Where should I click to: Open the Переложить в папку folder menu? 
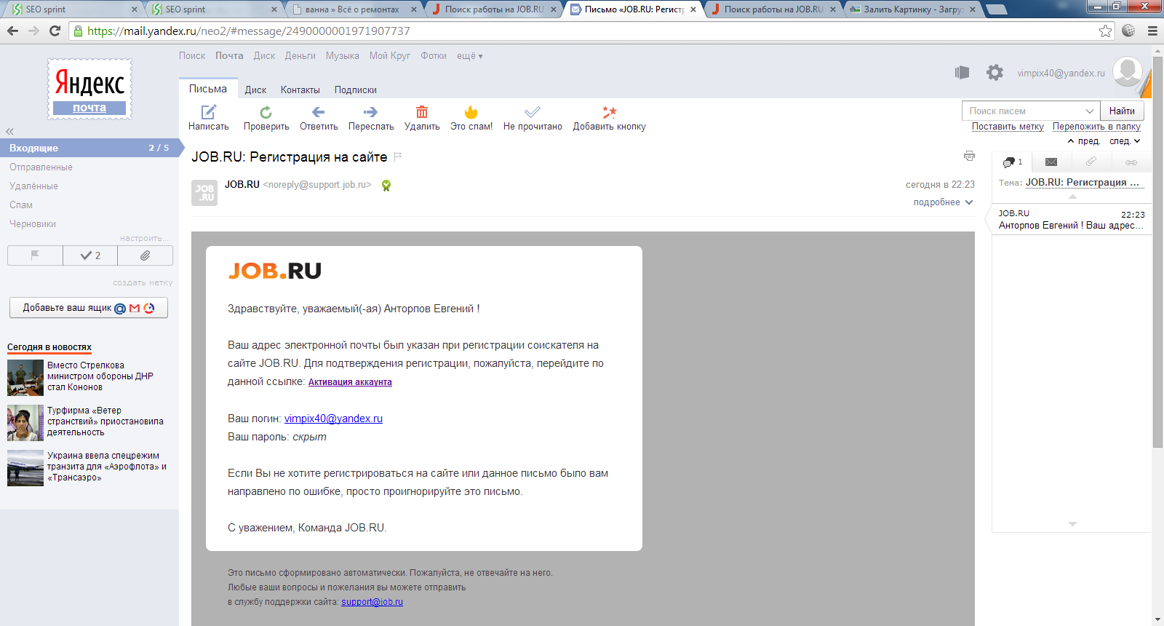coord(1096,127)
